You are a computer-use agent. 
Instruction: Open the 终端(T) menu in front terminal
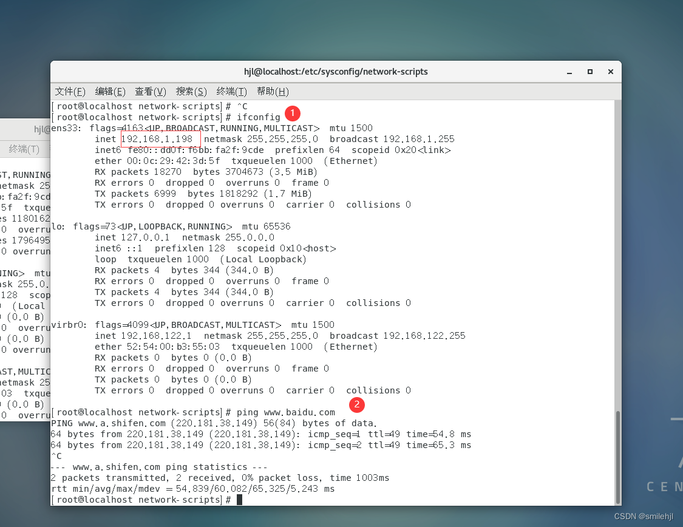[232, 92]
